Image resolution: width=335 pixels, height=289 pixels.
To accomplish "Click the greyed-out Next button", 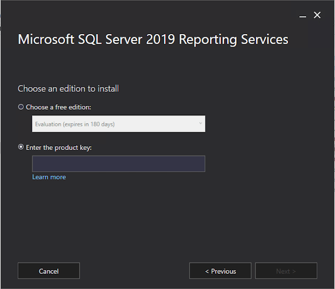I will (286, 271).
